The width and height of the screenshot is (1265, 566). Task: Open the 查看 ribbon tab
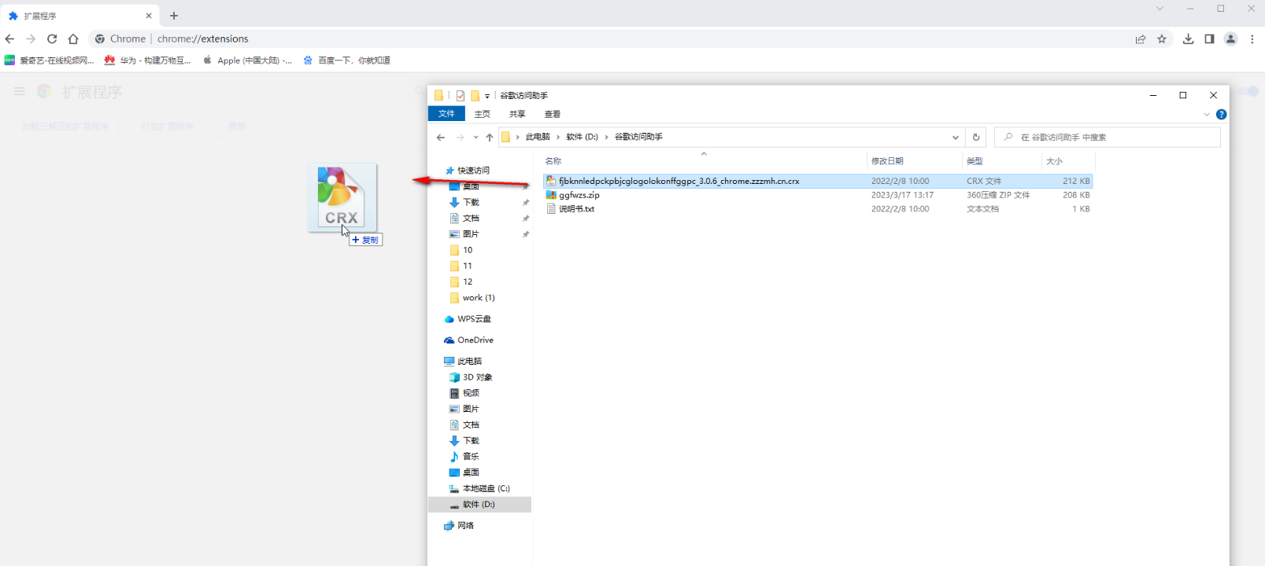[553, 114]
